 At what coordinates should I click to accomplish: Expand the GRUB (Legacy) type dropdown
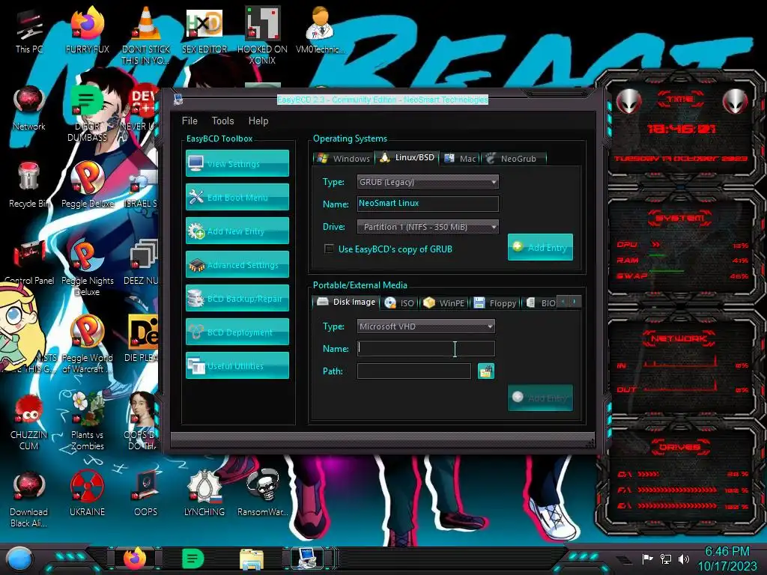click(x=428, y=182)
